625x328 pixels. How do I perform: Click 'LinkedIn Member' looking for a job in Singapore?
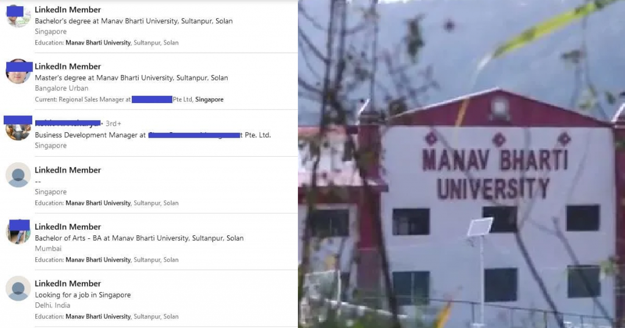[68, 284]
